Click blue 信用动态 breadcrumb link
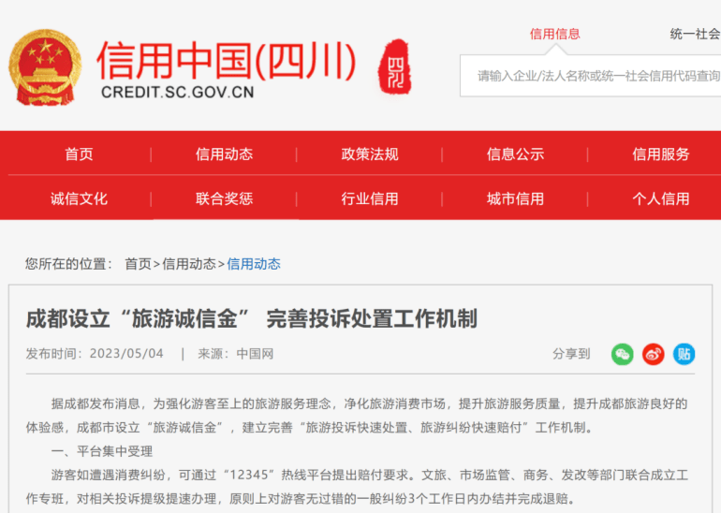721x513 pixels. [254, 264]
